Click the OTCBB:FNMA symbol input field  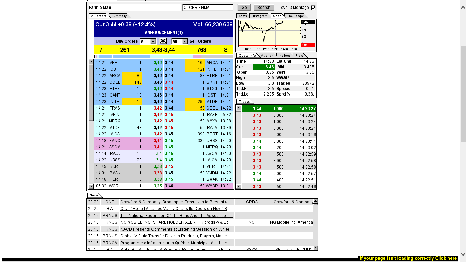coord(207,8)
